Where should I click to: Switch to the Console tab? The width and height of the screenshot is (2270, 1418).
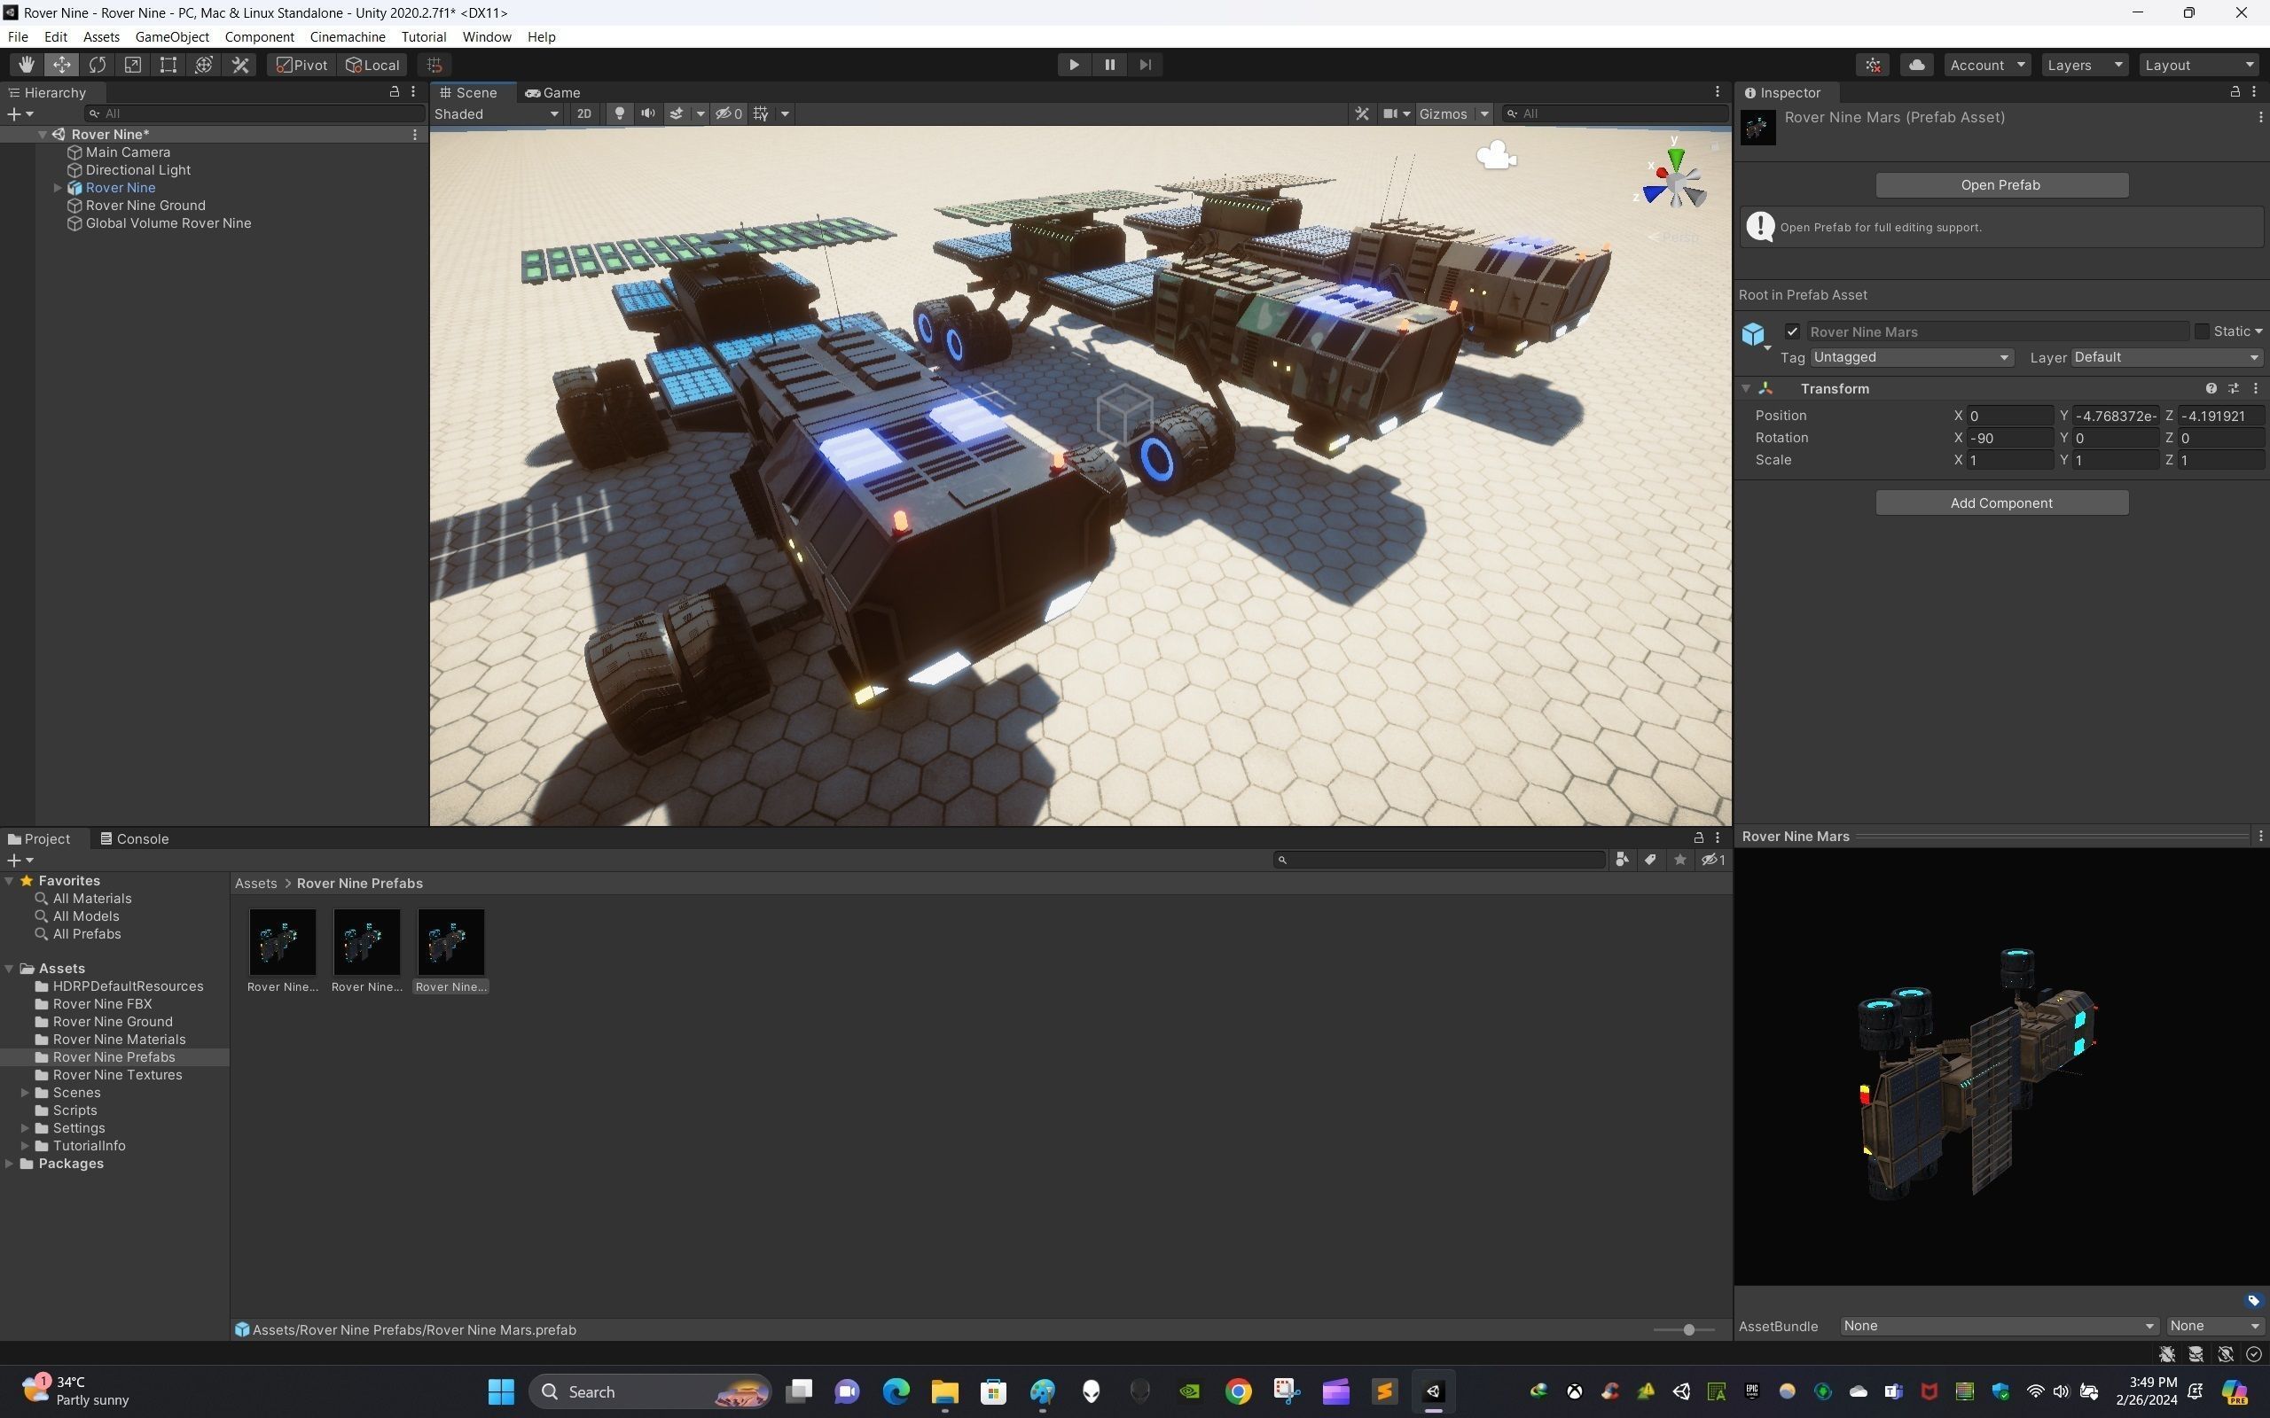click(134, 838)
